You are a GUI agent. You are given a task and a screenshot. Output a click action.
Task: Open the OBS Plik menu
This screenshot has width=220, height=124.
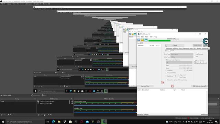tap(3, 4)
